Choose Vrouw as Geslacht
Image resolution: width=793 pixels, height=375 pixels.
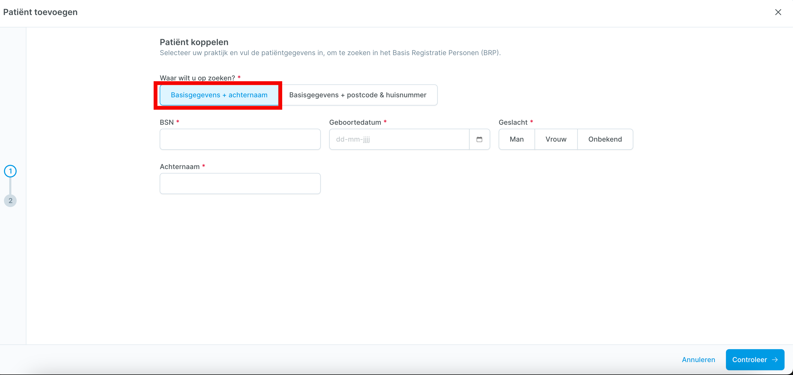556,139
